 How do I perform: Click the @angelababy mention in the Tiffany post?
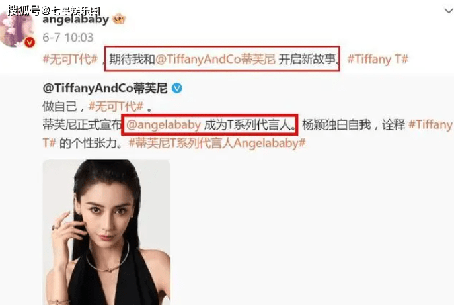click(x=164, y=124)
